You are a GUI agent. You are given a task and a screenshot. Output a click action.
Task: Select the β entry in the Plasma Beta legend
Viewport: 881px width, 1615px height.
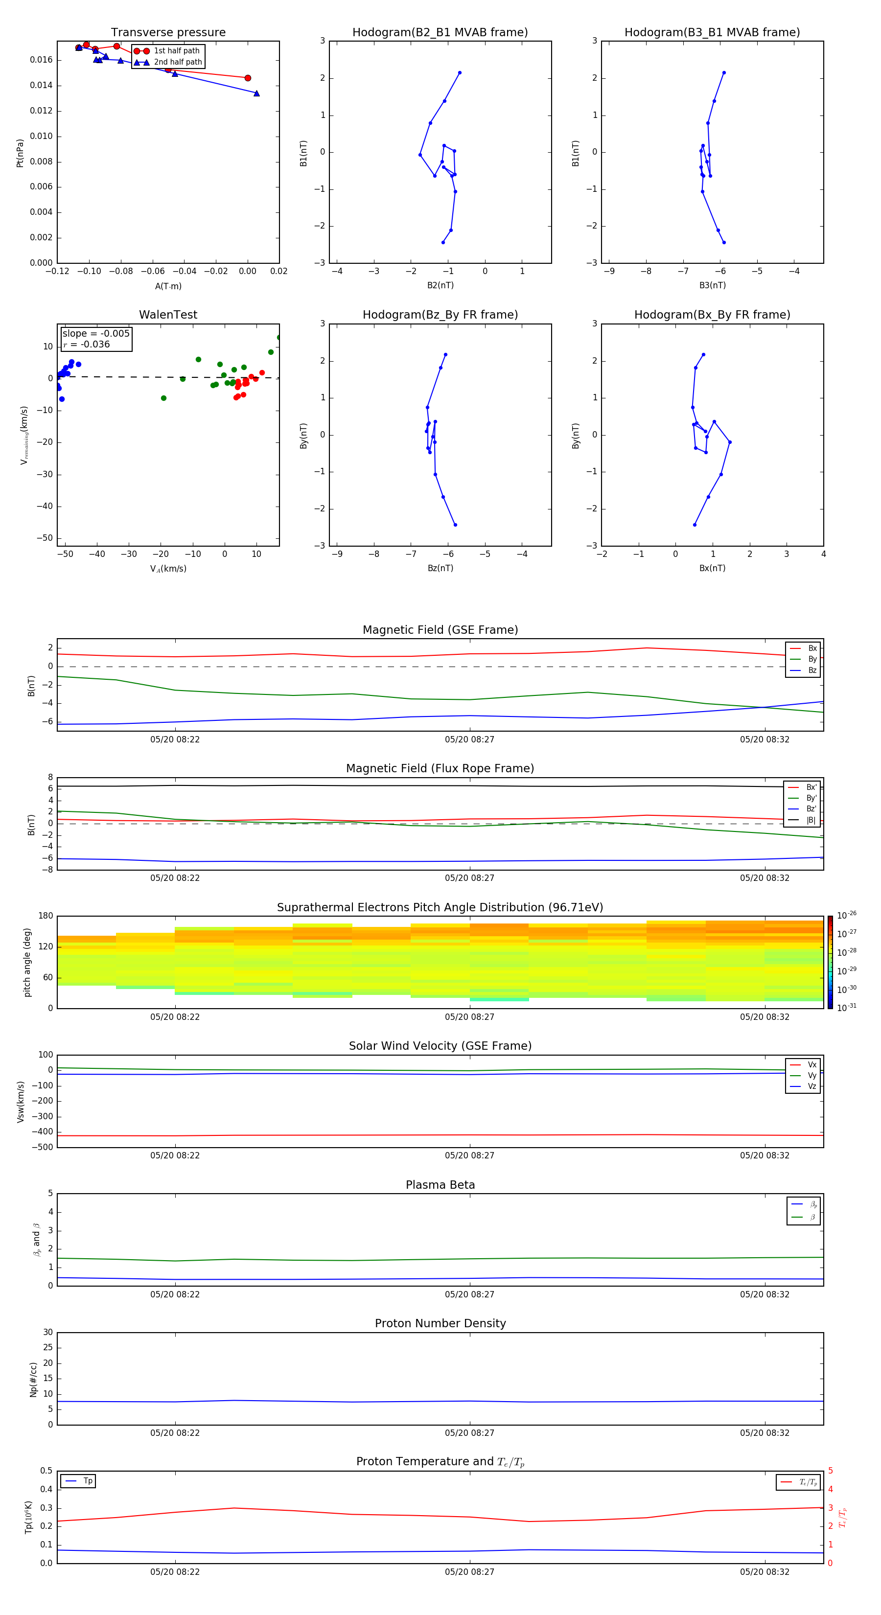pos(804,1218)
